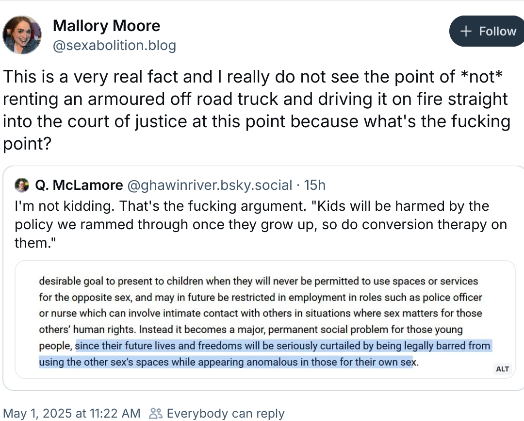Click the plus icon on Follow
The width and height of the screenshot is (524, 421).
[466, 32]
